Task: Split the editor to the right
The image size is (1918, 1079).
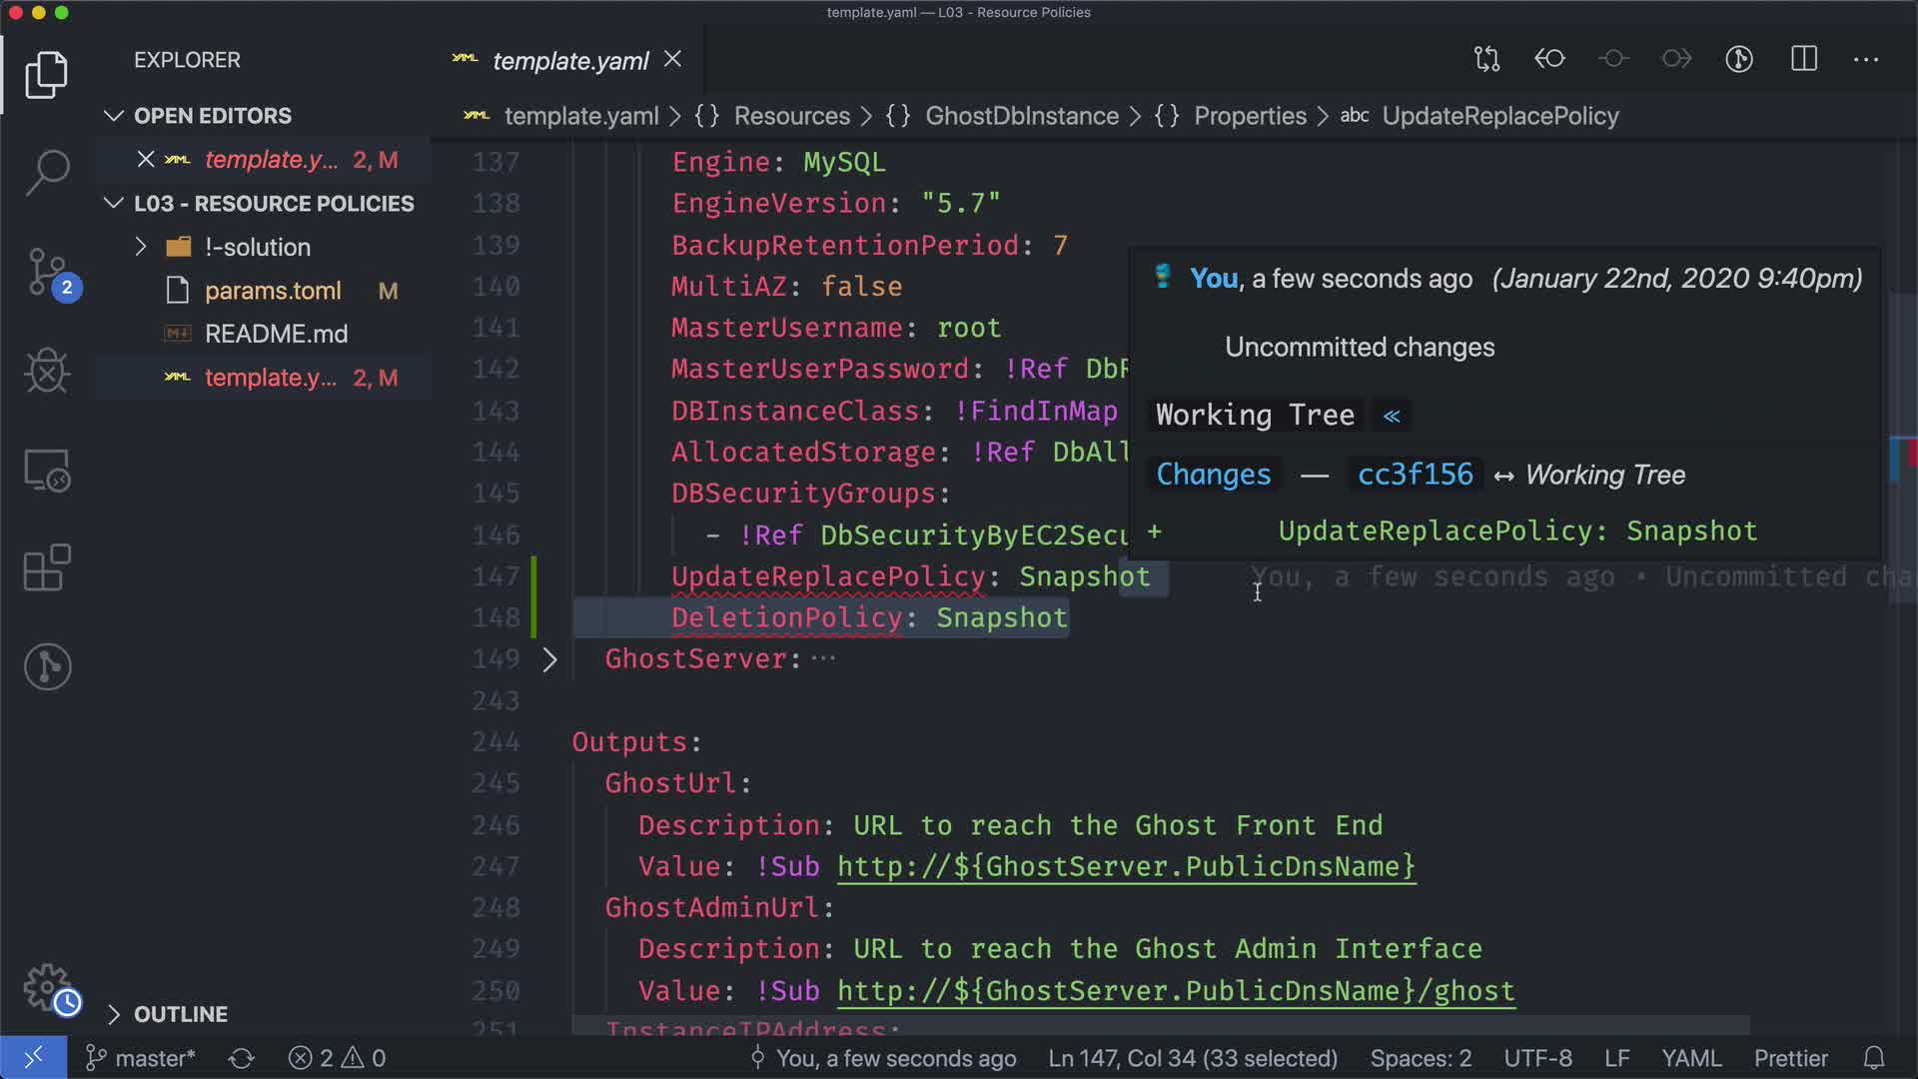Action: (x=1803, y=59)
